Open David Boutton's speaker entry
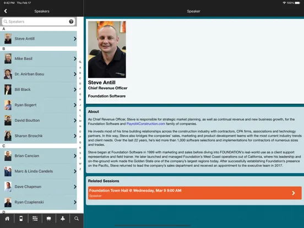Image resolution: width=304 pixels, height=228 pixels. [x=39, y=121]
